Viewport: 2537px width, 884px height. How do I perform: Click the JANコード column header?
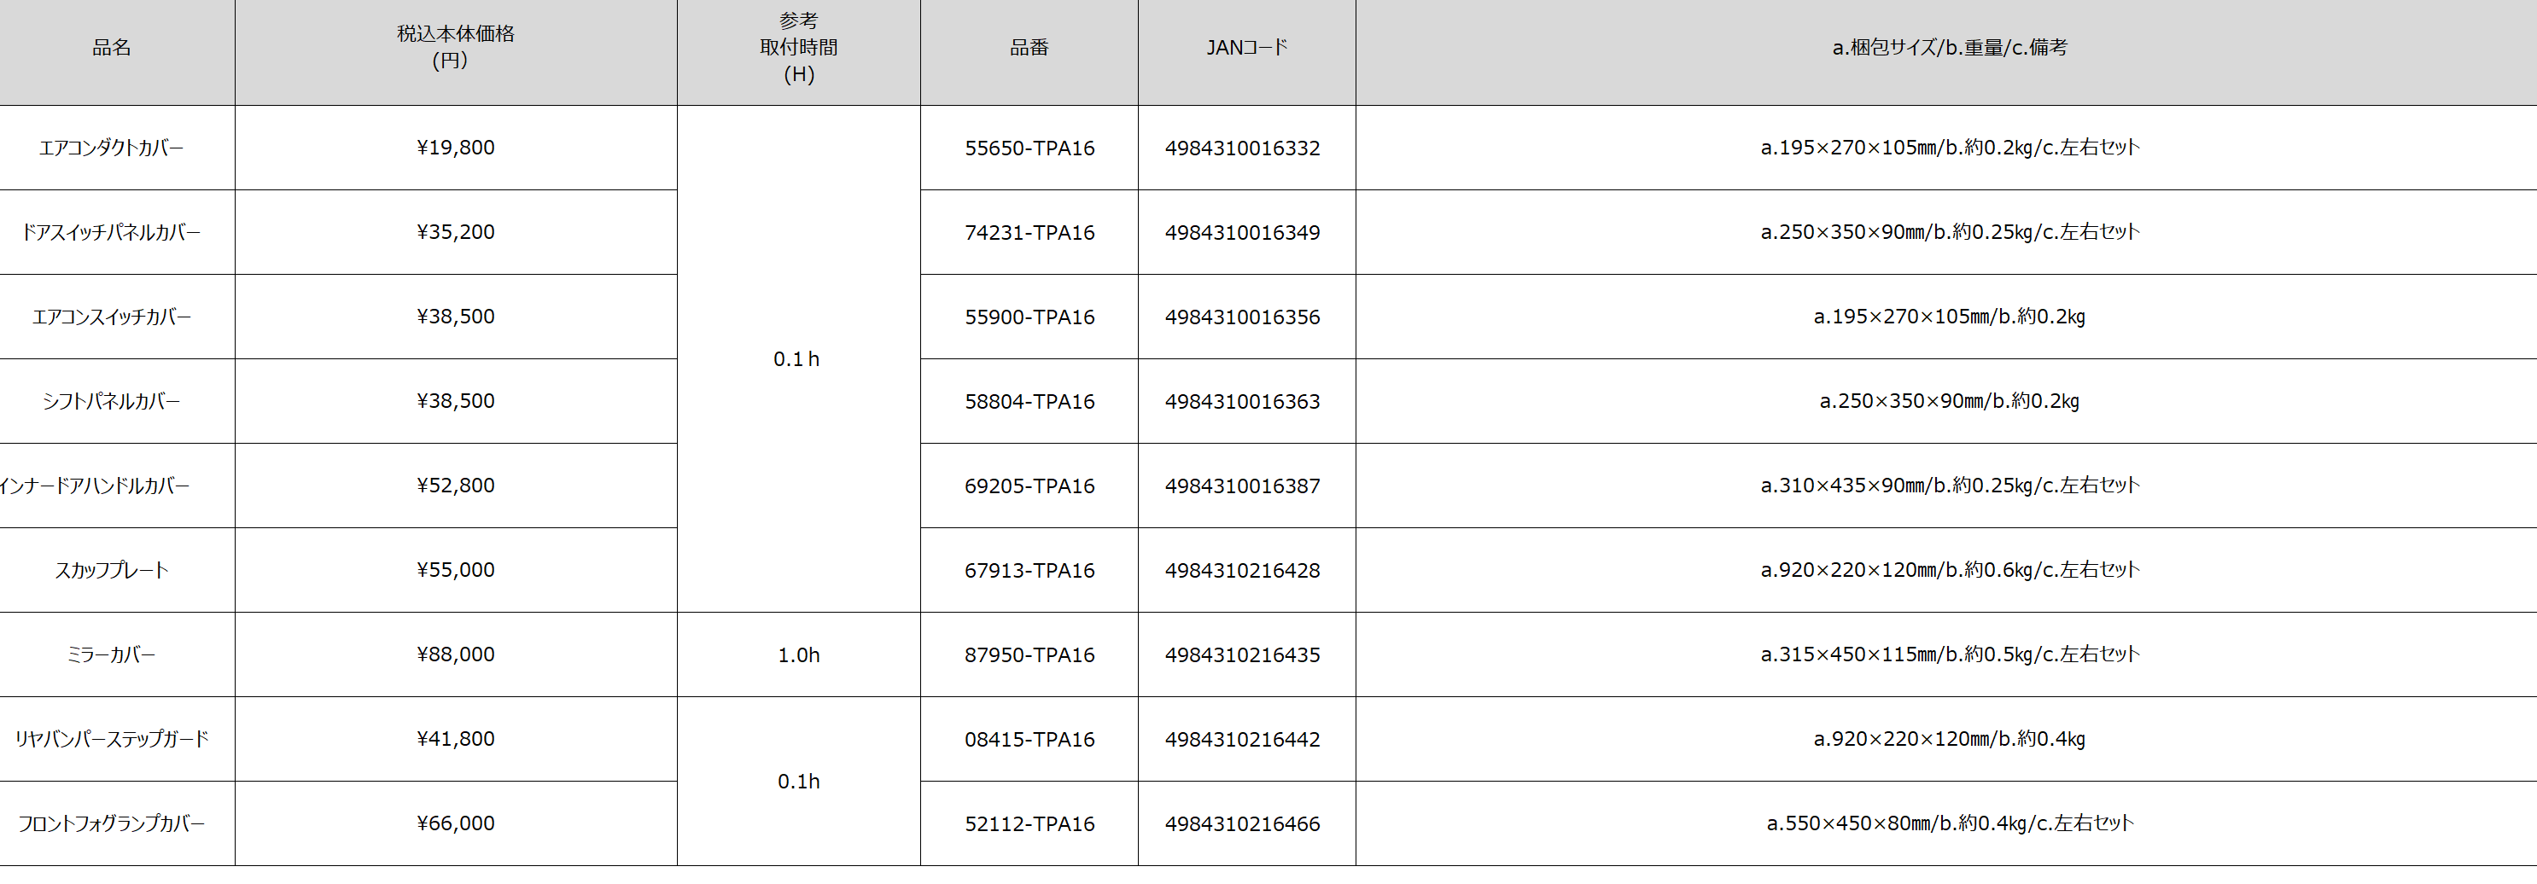point(1245,47)
